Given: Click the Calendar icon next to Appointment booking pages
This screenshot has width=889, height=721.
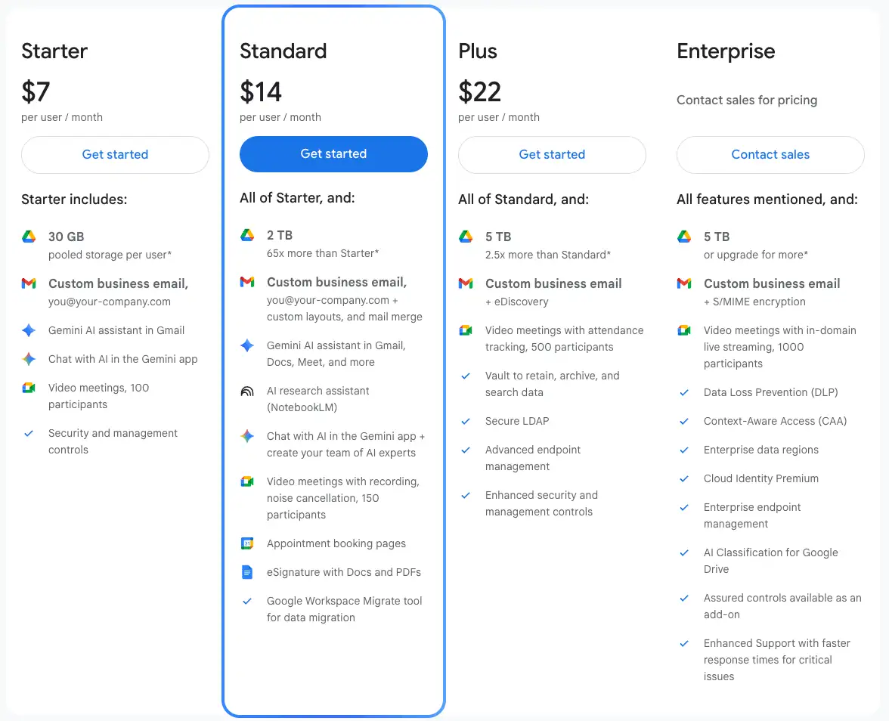Looking at the screenshot, I should coord(246,543).
